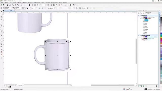Click the New Layer icon in Object Manager
This screenshot has height=91, width=162.
(139, 86)
